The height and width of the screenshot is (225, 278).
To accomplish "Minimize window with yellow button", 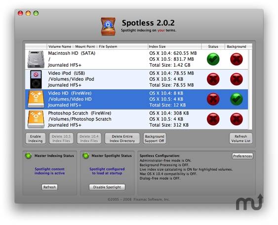I will pos(28,13).
